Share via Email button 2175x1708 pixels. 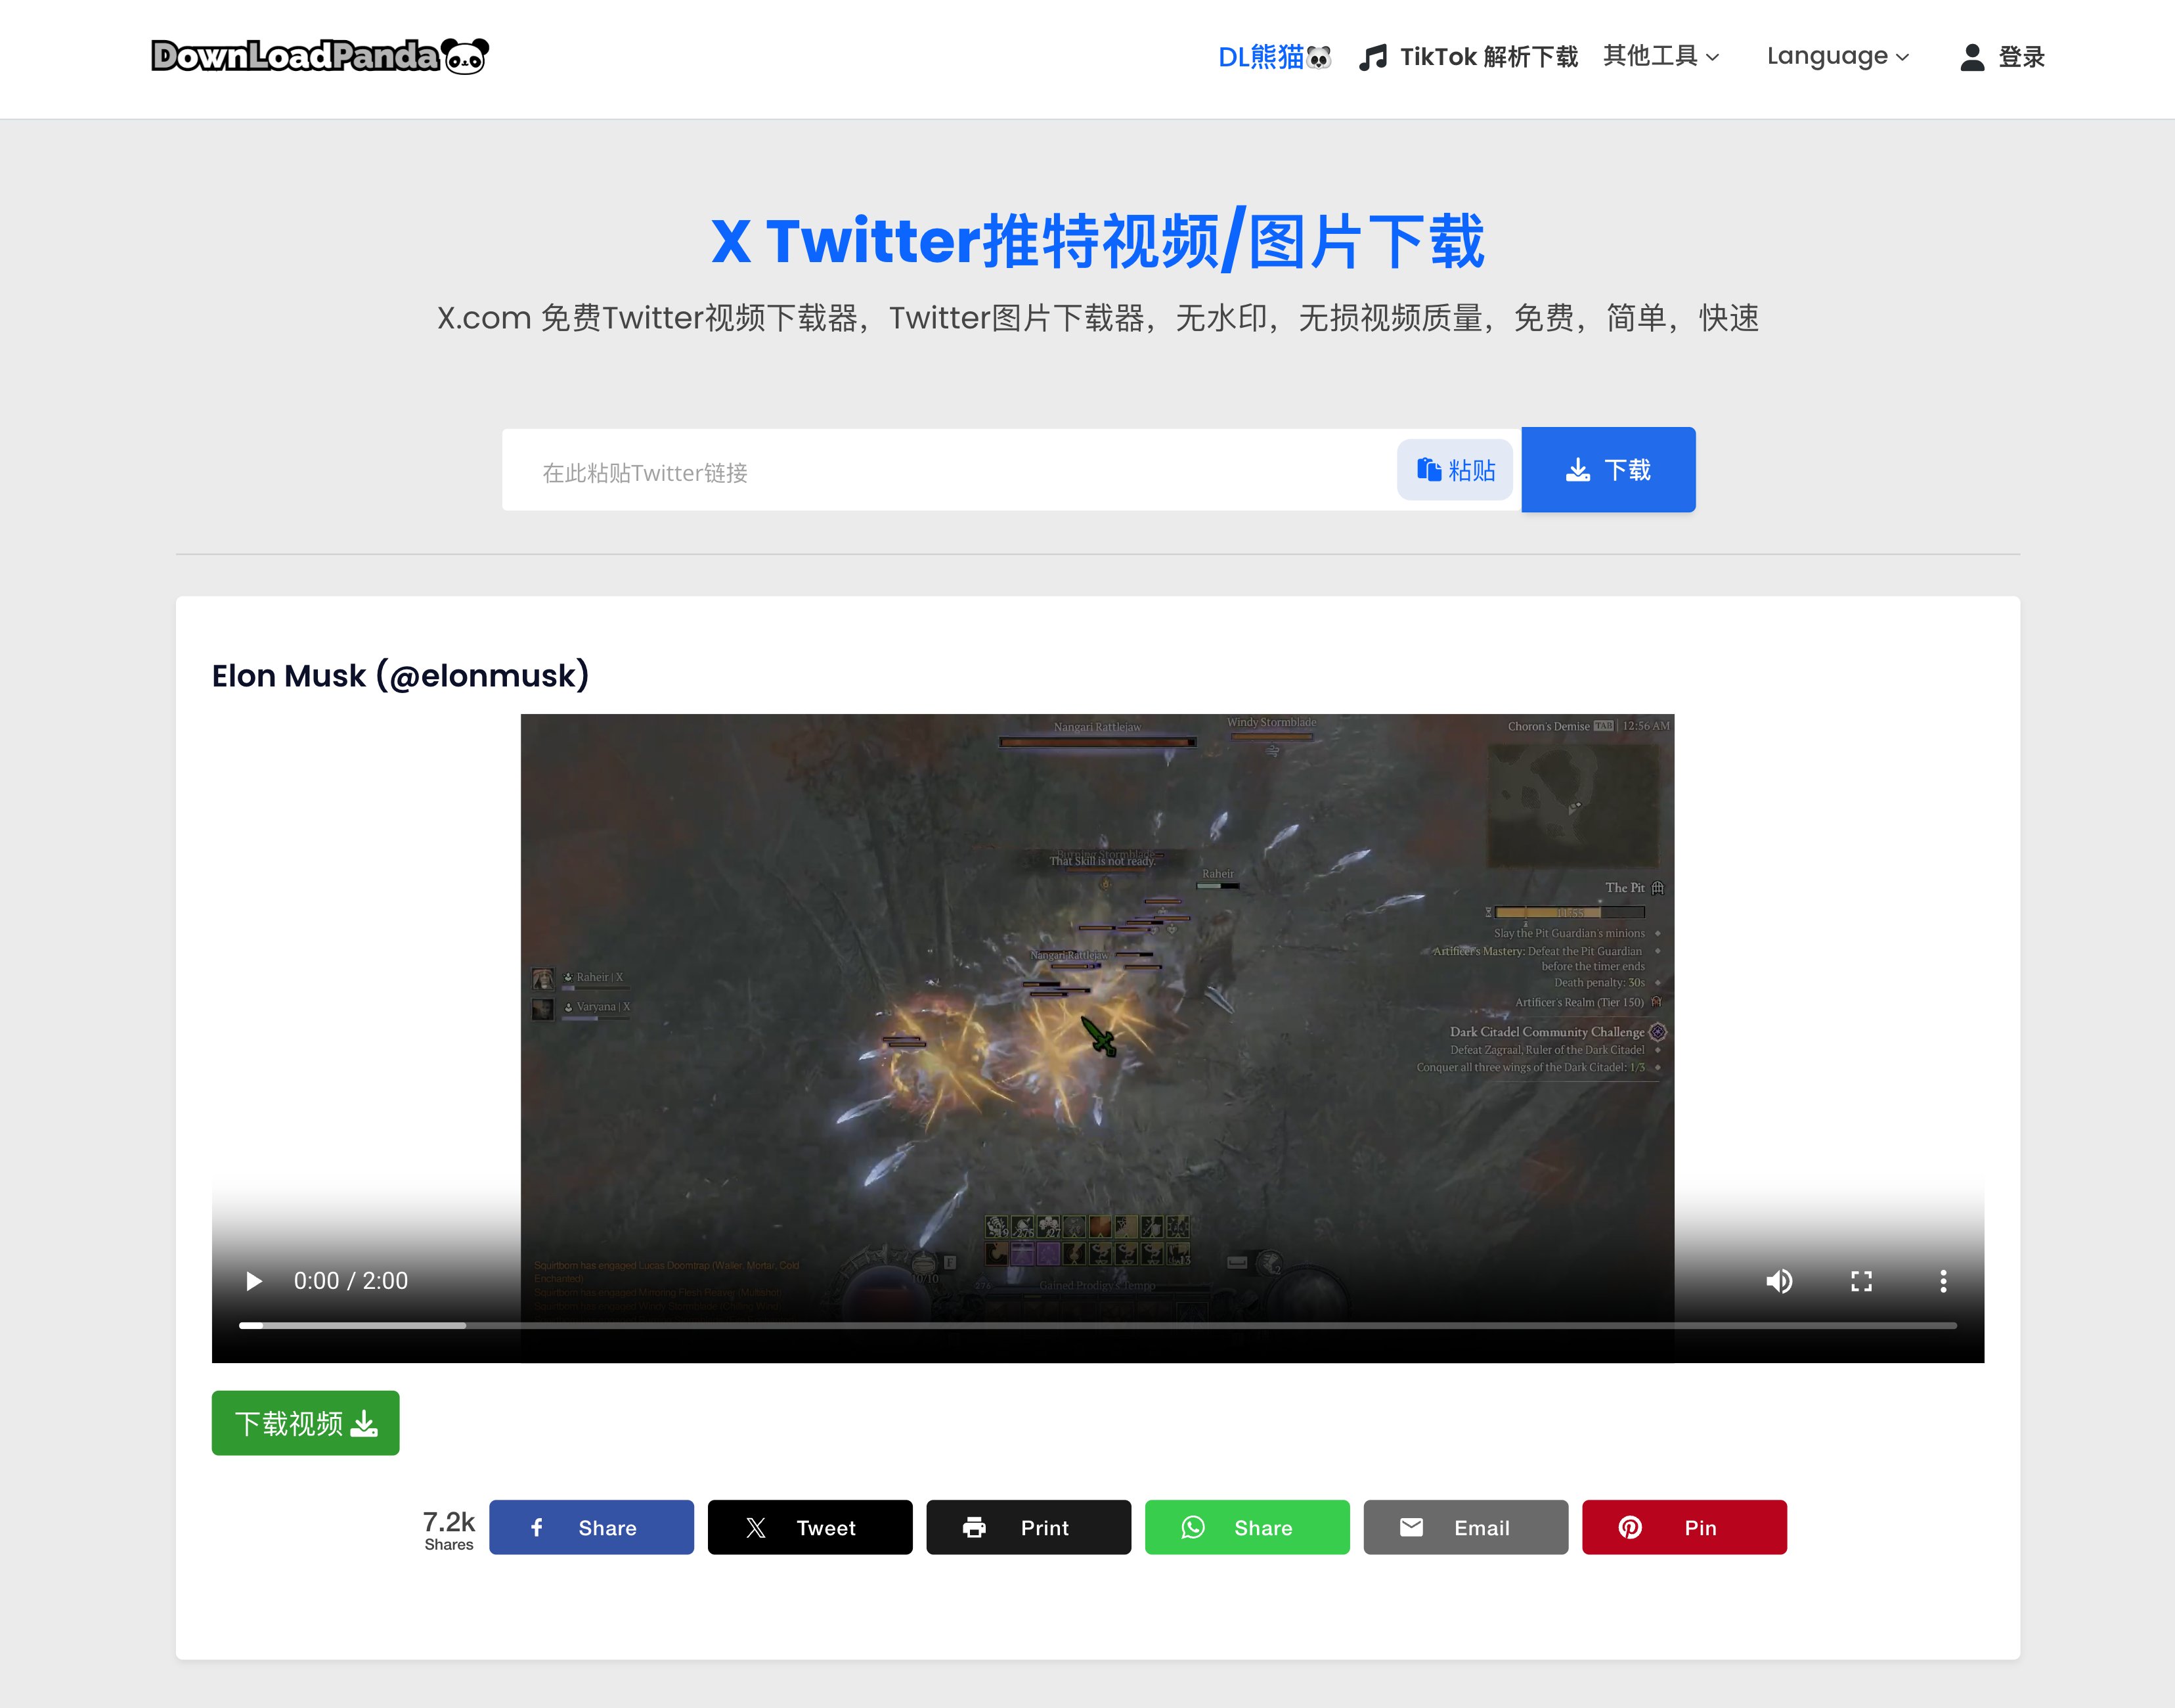click(x=1466, y=1528)
